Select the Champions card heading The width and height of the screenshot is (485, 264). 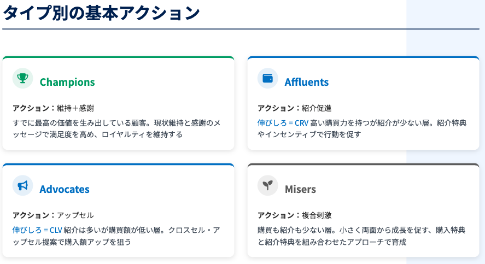pyautogui.click(x=67, y=83)
